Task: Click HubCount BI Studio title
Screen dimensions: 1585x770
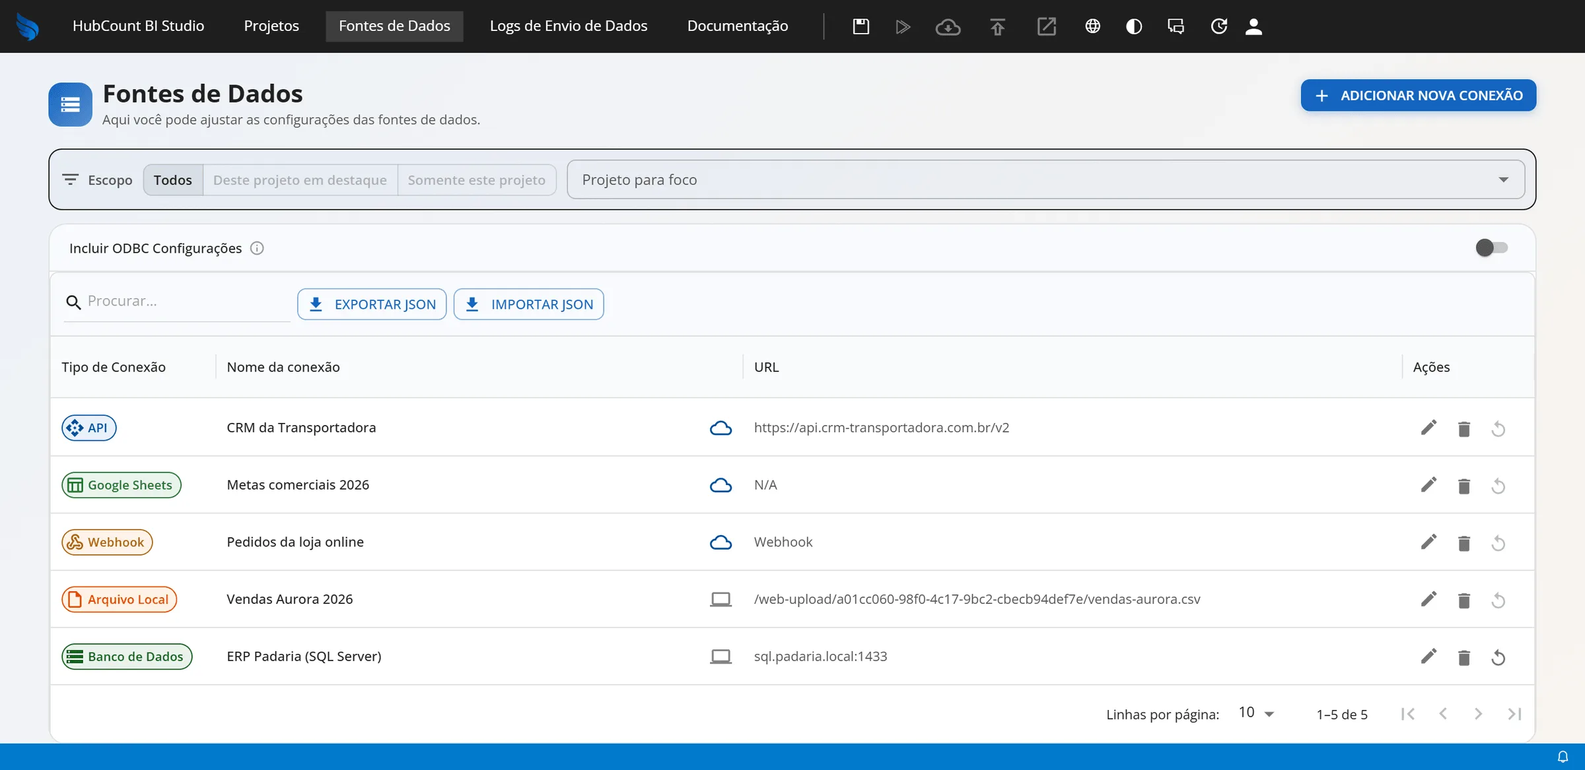Action: pyautogui.click(x=138, y=26)
